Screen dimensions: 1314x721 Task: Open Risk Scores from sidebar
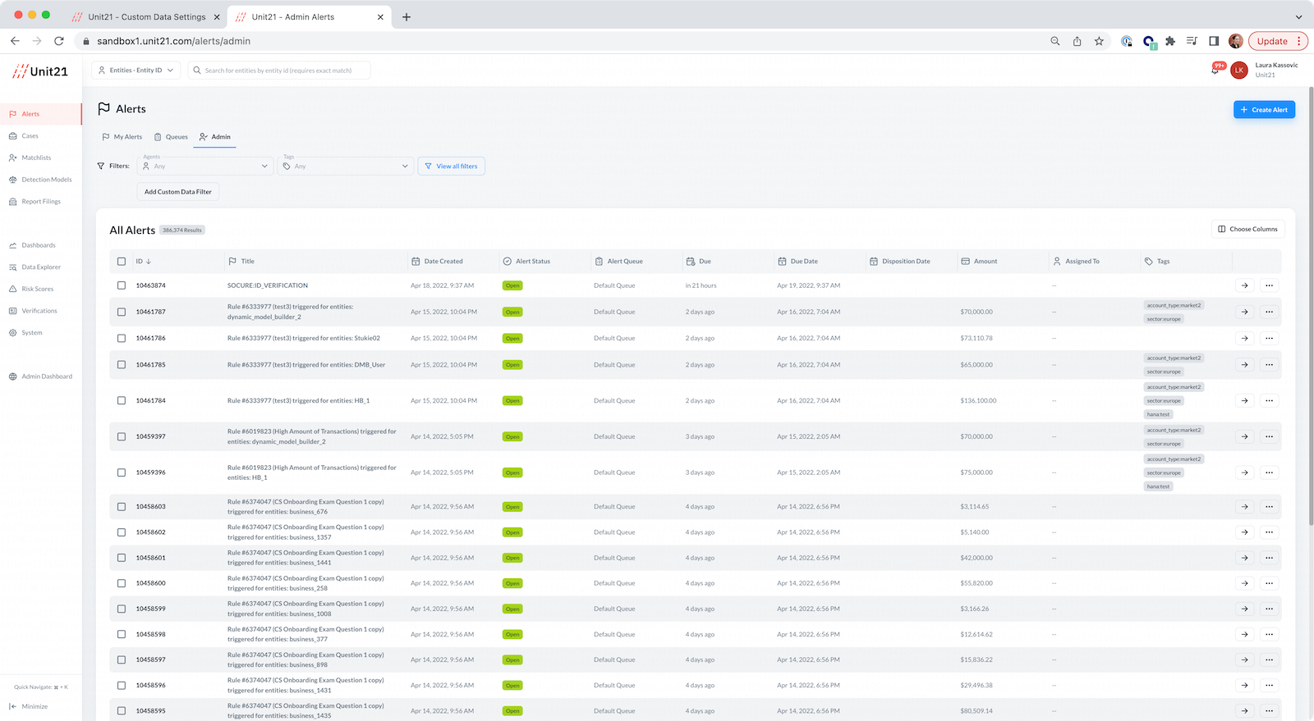click(37, 289)
